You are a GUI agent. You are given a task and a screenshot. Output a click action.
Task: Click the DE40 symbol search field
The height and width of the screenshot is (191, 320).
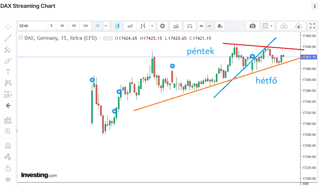pyautogui.click(x=32, y=26)
